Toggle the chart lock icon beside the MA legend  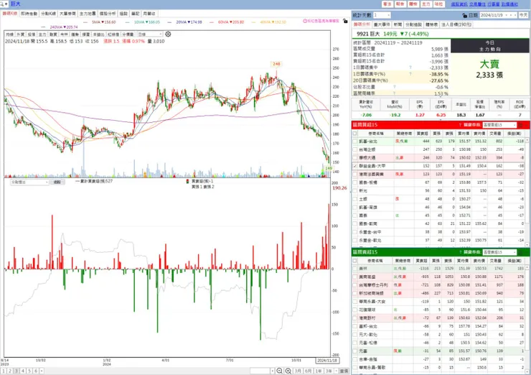pos(345,21)
